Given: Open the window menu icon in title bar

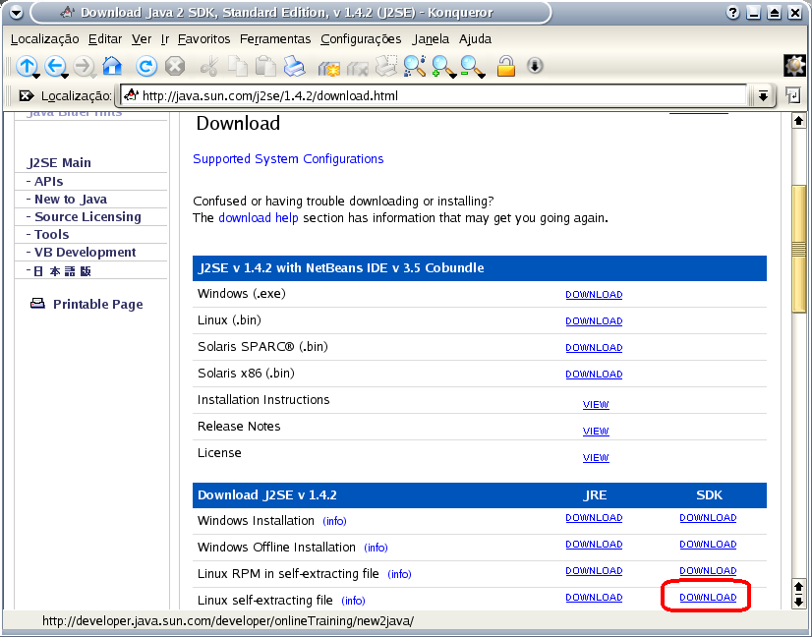Looking at the screenshot, I should (x=17, y=13).
